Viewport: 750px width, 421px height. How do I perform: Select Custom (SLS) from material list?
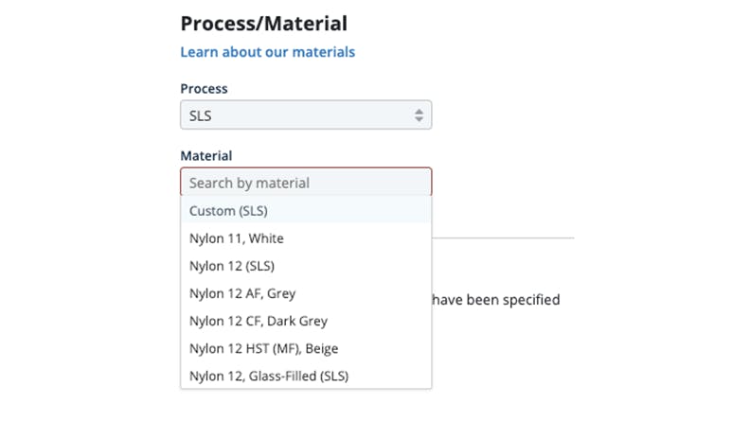coord(228,210)
